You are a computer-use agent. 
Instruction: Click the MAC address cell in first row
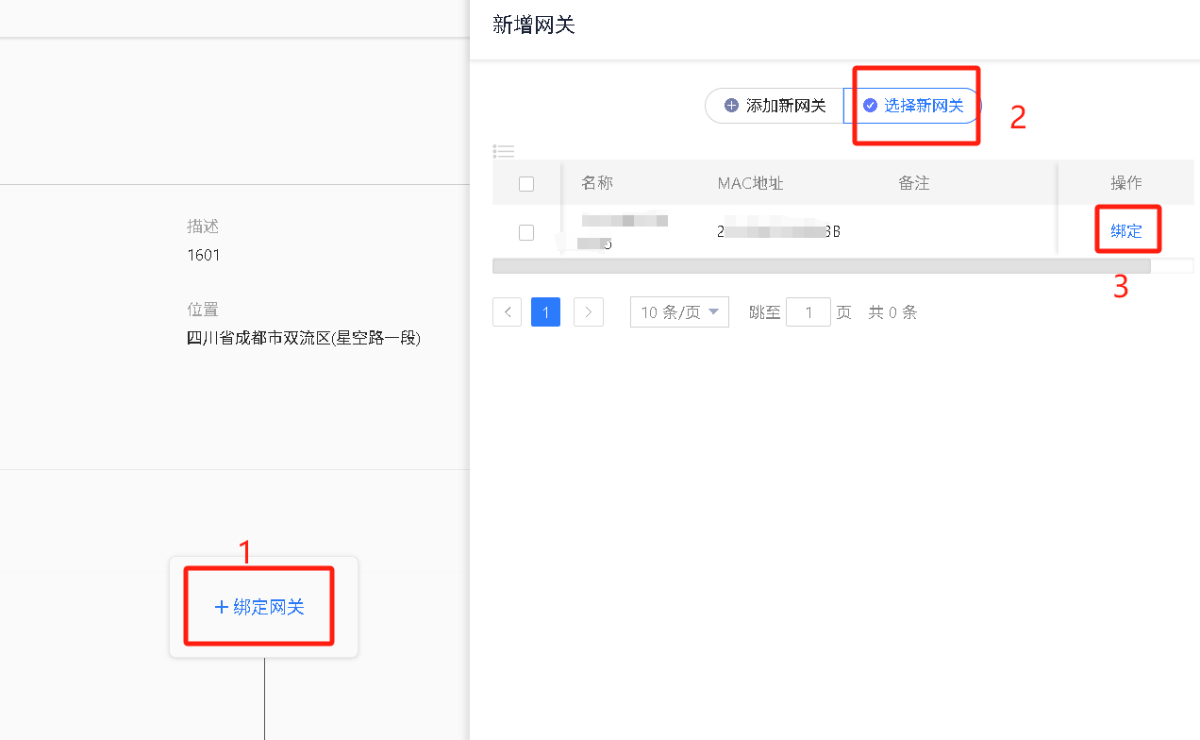pos(778,231)
